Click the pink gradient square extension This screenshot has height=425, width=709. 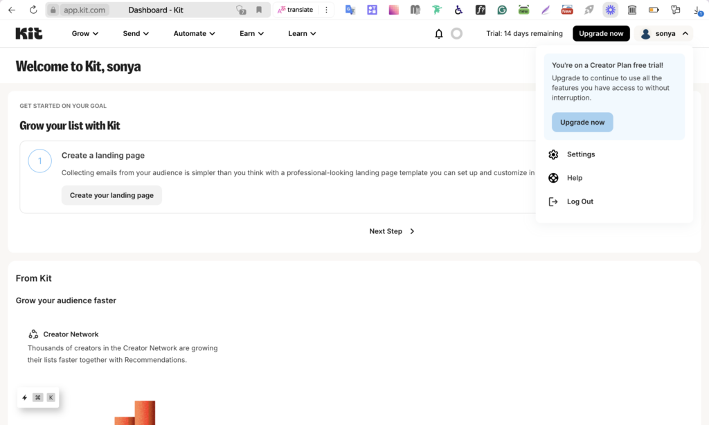tap(394, 10)
